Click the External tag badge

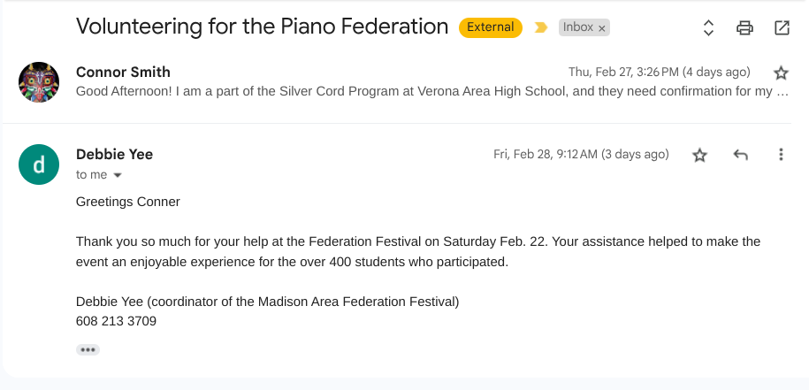point(490,27)
